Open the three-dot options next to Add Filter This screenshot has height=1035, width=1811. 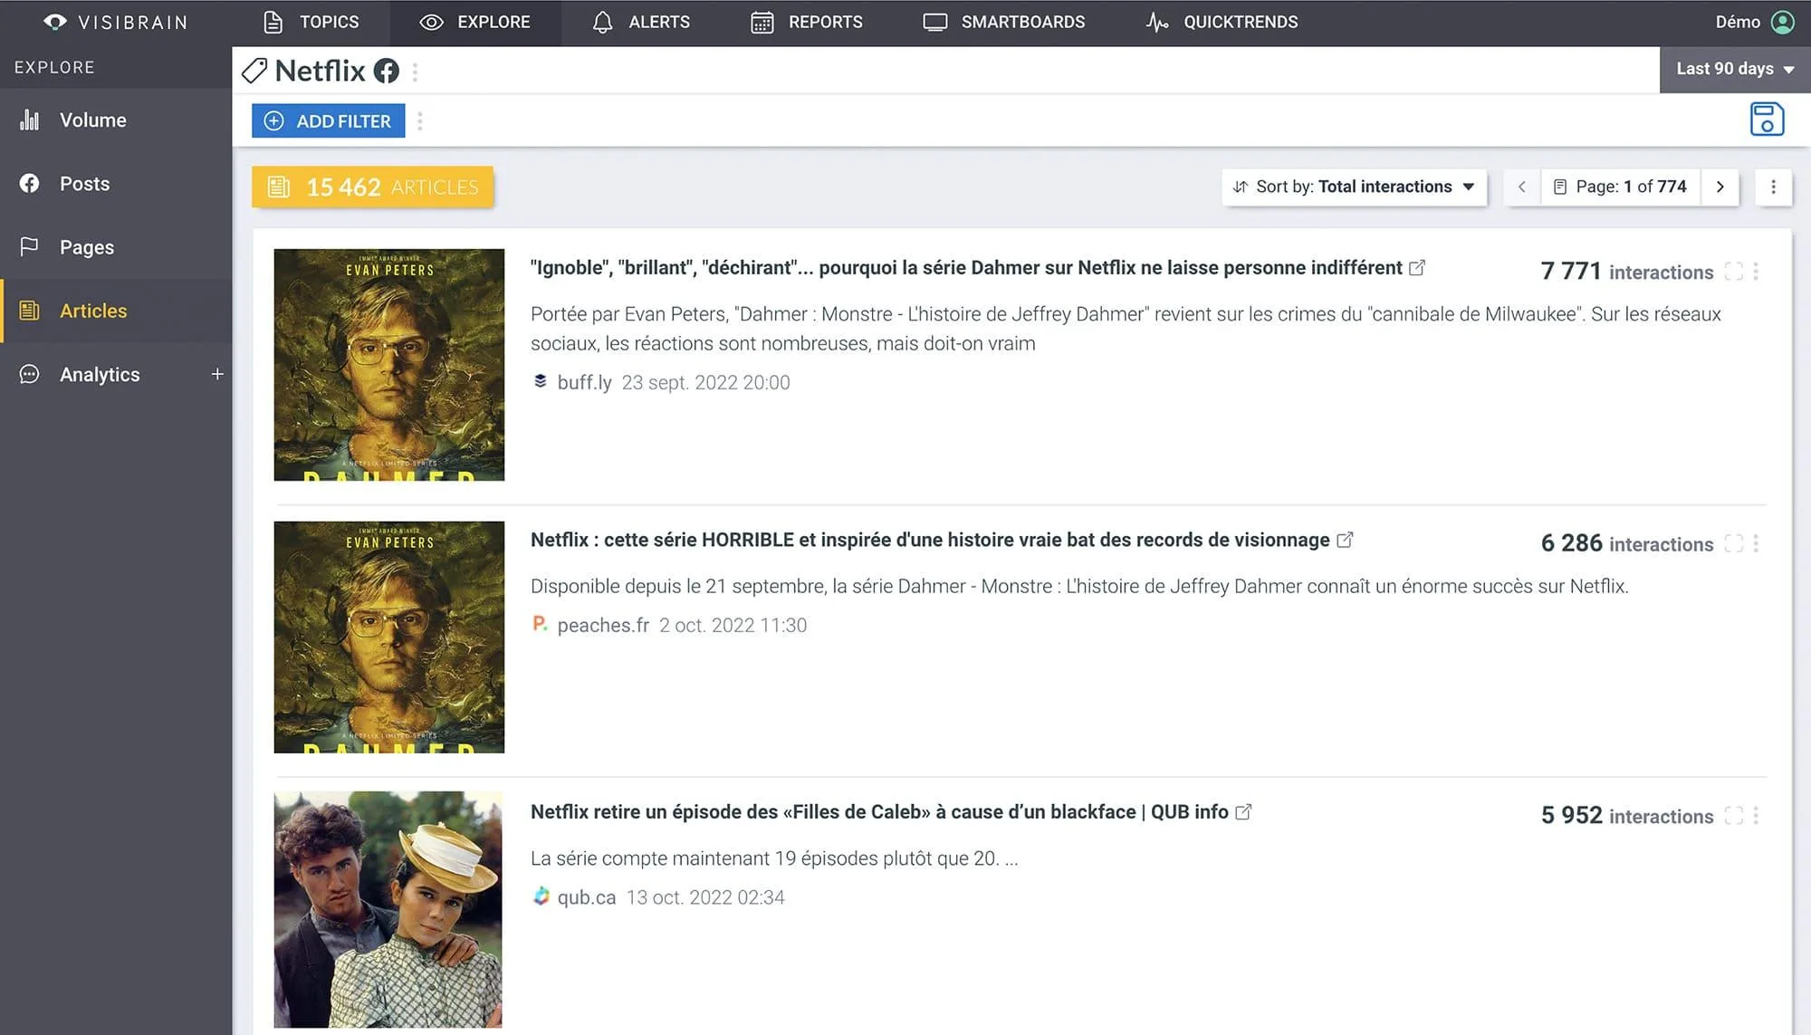click(x=420, y=120)
